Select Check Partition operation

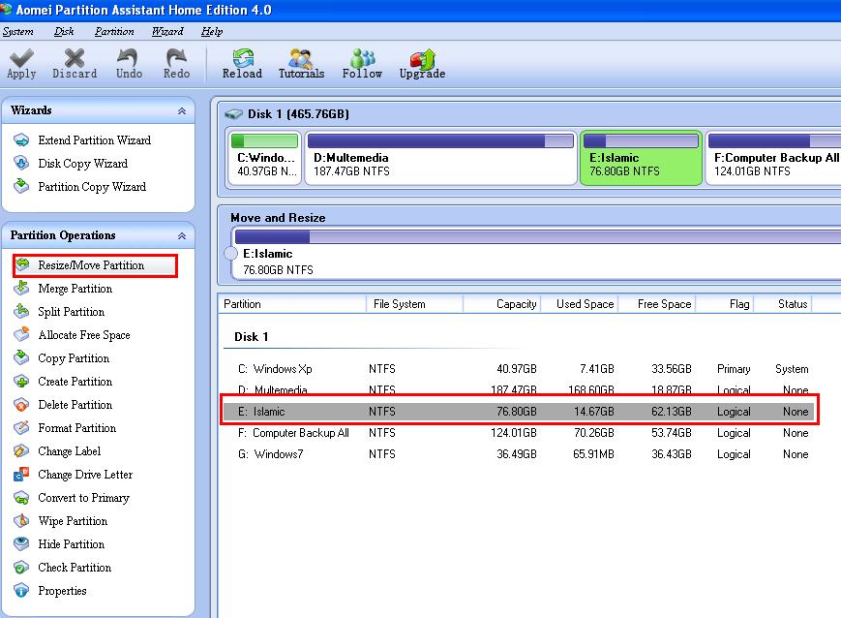[x=75, y=568]
